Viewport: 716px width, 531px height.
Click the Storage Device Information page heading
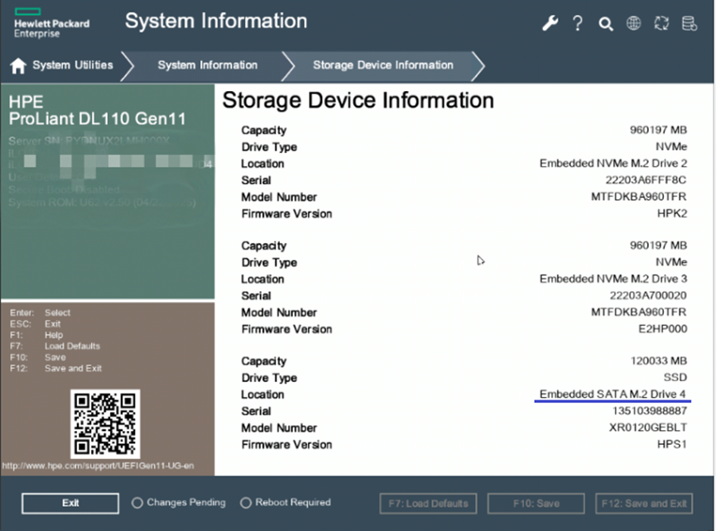click(358, 100)
